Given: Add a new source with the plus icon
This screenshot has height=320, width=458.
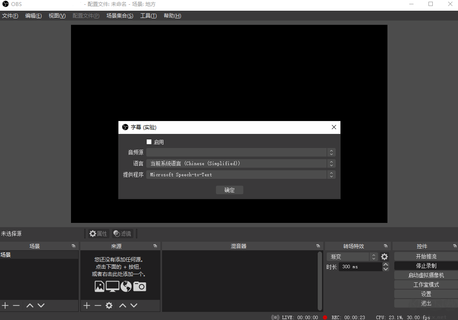Looking at the screenshot, I should point(87,305).
